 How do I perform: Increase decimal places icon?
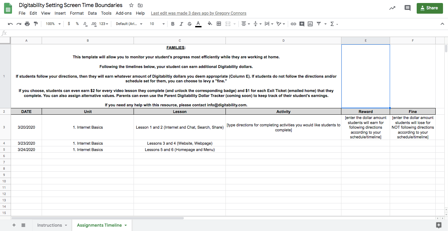tap(94, 24)
